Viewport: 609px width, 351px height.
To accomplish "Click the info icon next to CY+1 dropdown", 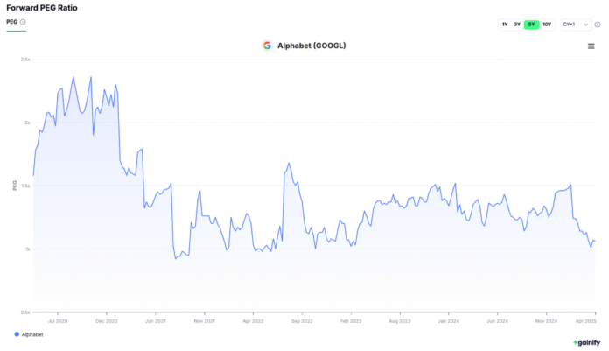I will point(598,25).
